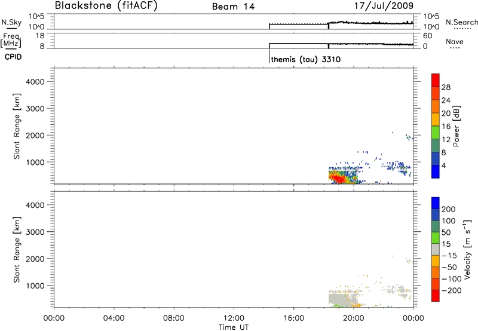Pick the yellow Power segment between 16 and 20
The width and height of the screenshot is (478, 331).
[436, 119]
